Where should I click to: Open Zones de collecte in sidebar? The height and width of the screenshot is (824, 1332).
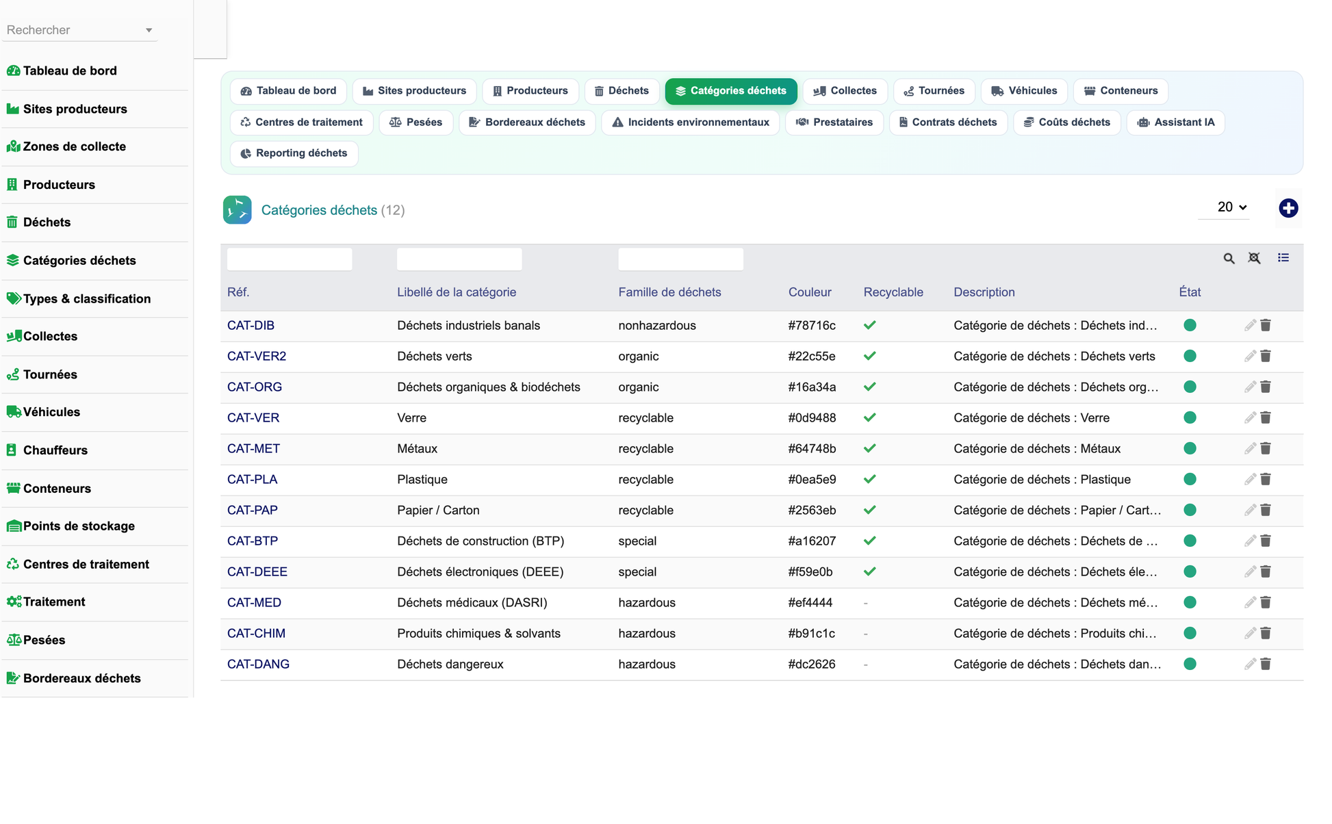(75, 146)
